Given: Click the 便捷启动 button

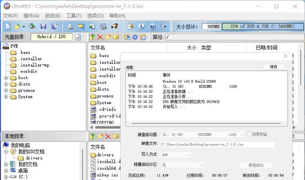Looking at the screenshot, I should [256, 166].
